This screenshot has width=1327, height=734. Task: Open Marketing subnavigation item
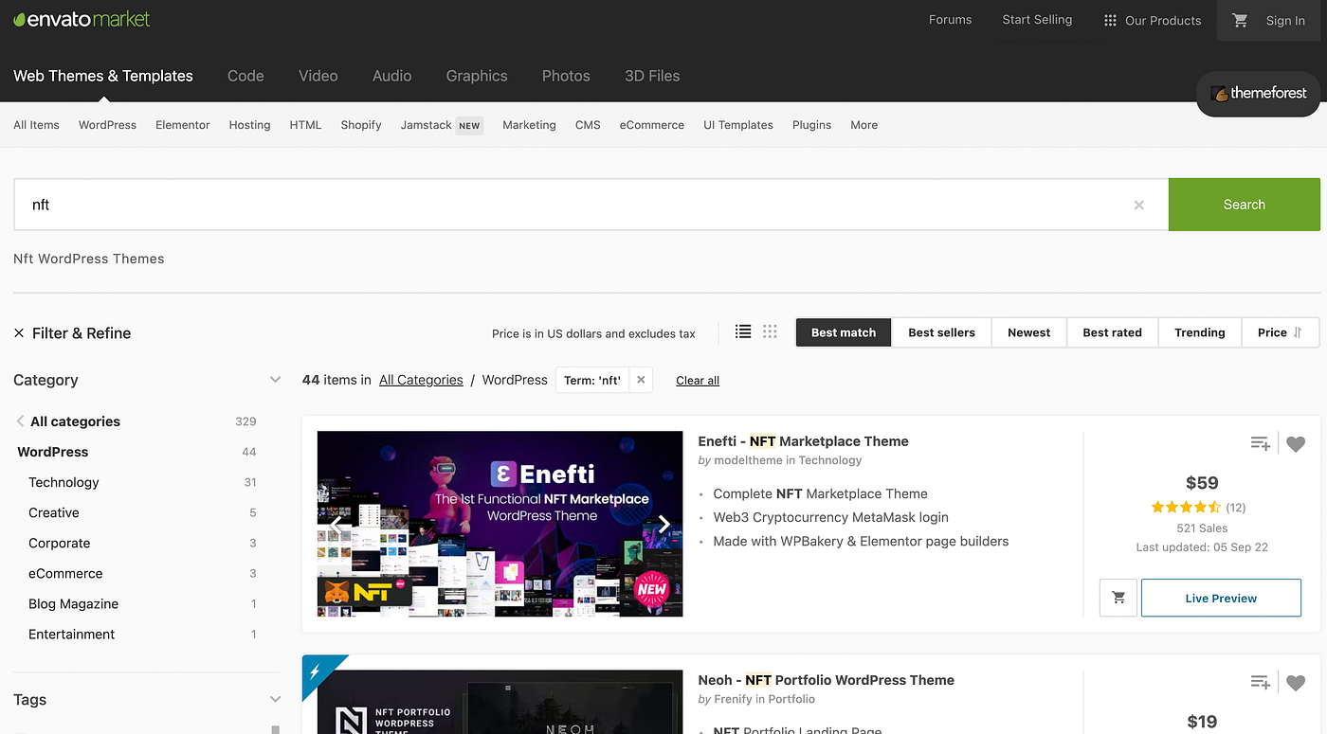click(529, 125)
